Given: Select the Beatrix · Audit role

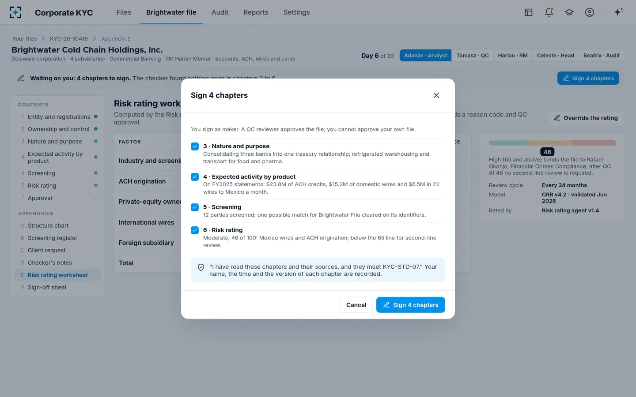Looking at the screenshot, I should 602,56.
